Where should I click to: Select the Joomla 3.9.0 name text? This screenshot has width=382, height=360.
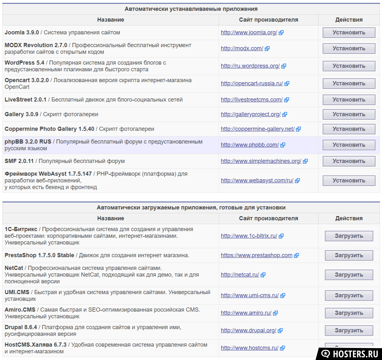pyautogui.click(x=22, y=32)
